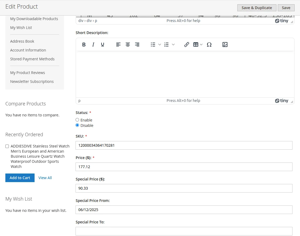This screenshot has width=300, height=236.
Task: Apply bold formatting in the Short Description editor
Action: (84, 45)
